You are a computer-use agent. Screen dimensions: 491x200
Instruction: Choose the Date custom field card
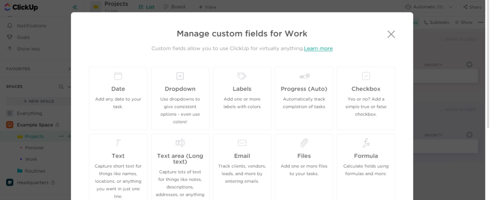pyautogui.click(x=118, y=98)
